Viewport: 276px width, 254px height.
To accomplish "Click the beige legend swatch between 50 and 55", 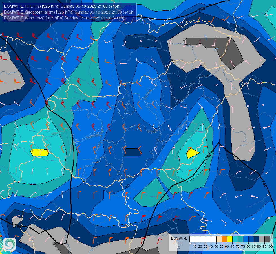I will click(x=219, y=239).
